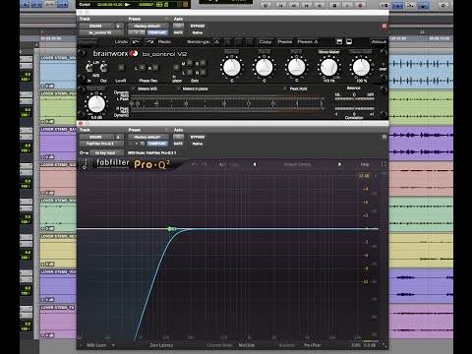Change Mid/Side channel mode

tap(247, 345)
